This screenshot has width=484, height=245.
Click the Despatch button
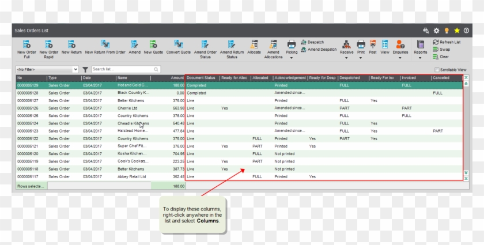click(312, 42)
